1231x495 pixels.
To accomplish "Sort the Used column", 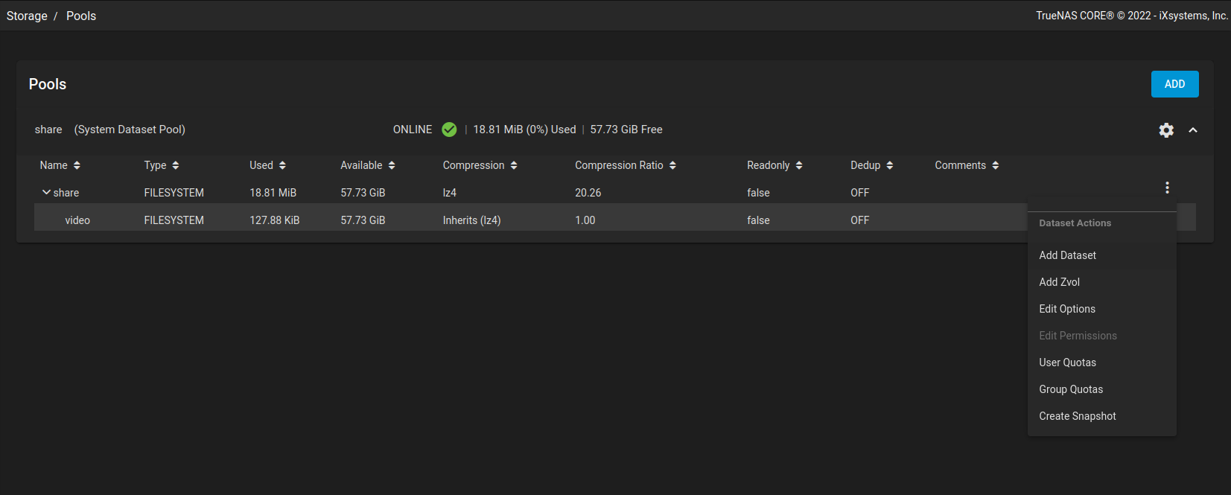I will 282,165.
